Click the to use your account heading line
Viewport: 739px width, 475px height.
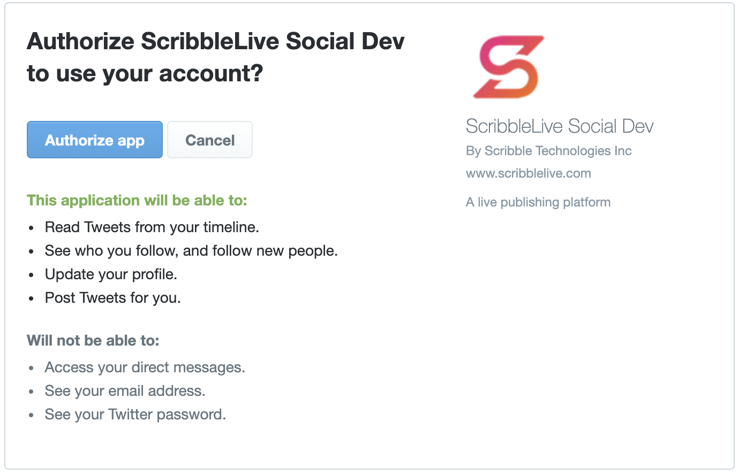click(x=145, y=73)
